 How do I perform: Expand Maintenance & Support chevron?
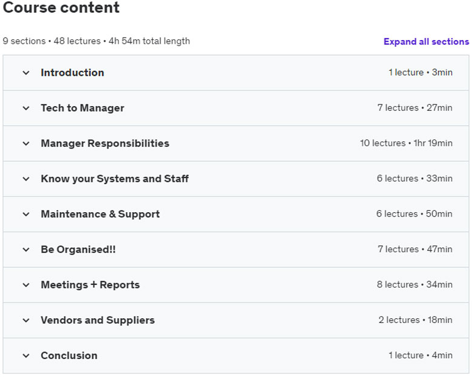[26, 215]
